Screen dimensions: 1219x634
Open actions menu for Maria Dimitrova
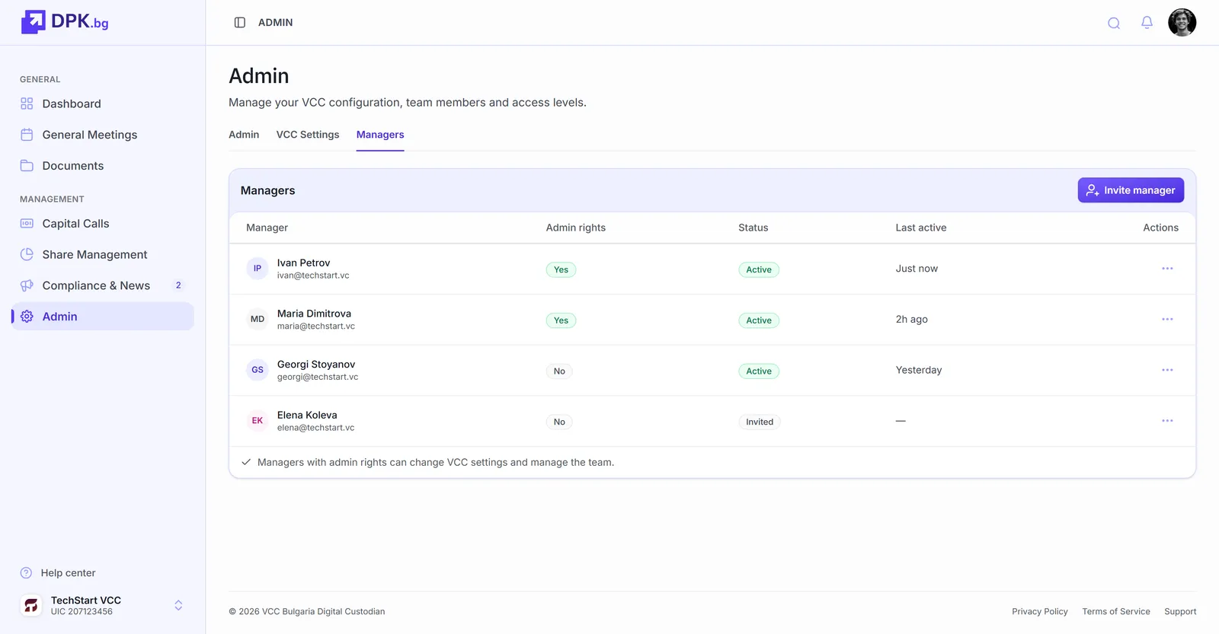tap(1167, 320)
